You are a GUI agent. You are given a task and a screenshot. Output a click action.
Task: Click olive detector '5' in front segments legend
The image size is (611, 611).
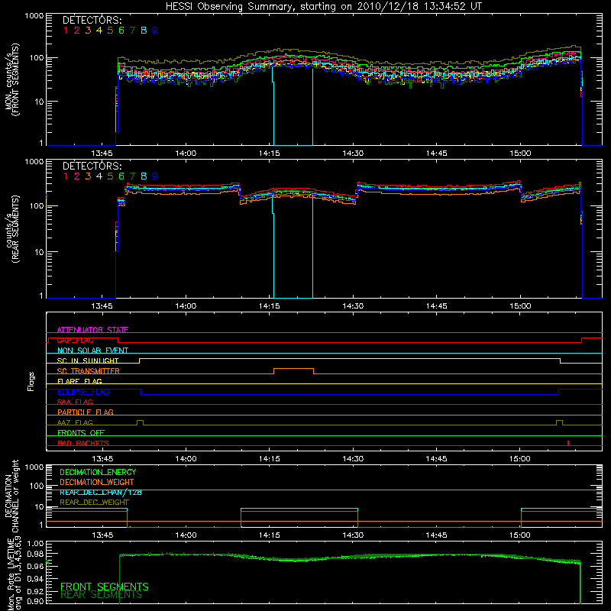[110, 31]
